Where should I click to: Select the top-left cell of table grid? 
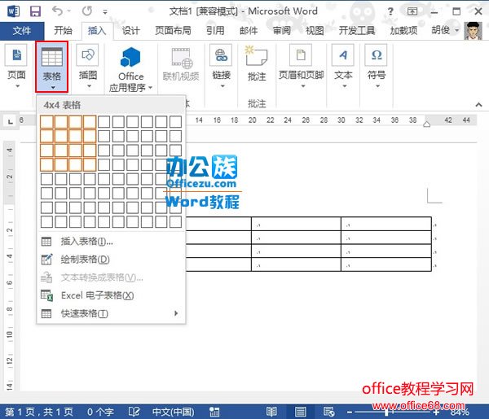point(46,122)
